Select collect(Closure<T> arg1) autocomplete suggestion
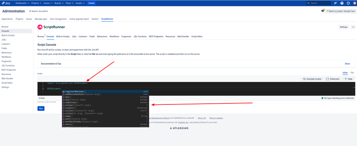357x146 pixels. coord(105,111)
